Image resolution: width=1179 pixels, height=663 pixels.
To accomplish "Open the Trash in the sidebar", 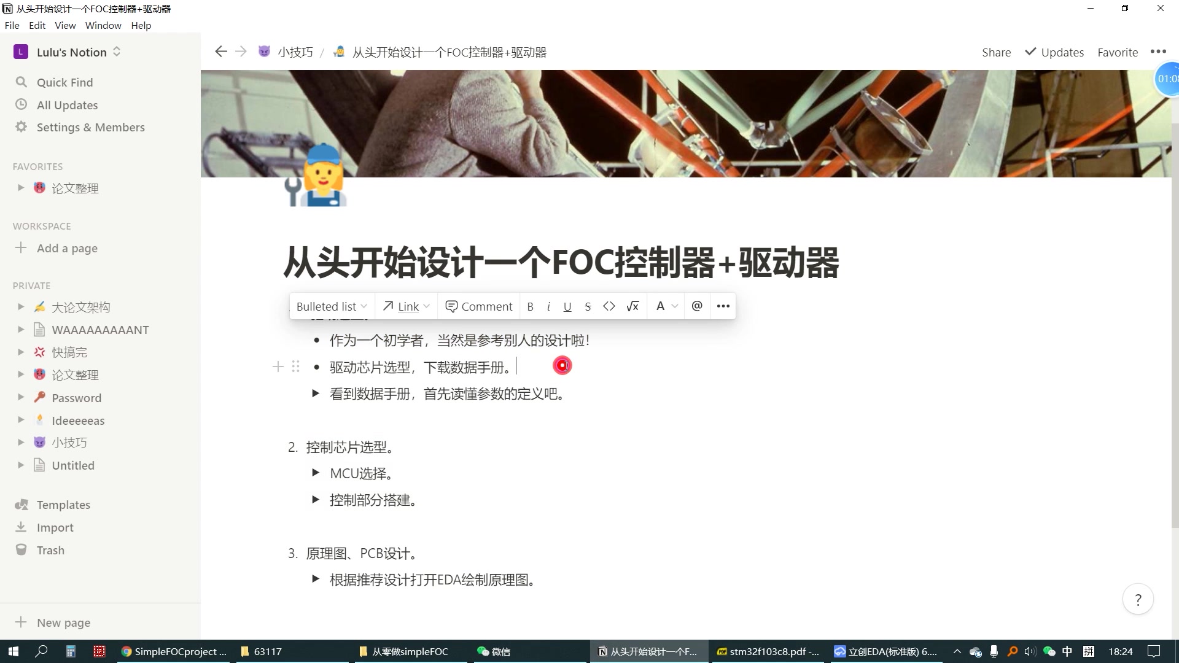I will click(x=50, y=550).
